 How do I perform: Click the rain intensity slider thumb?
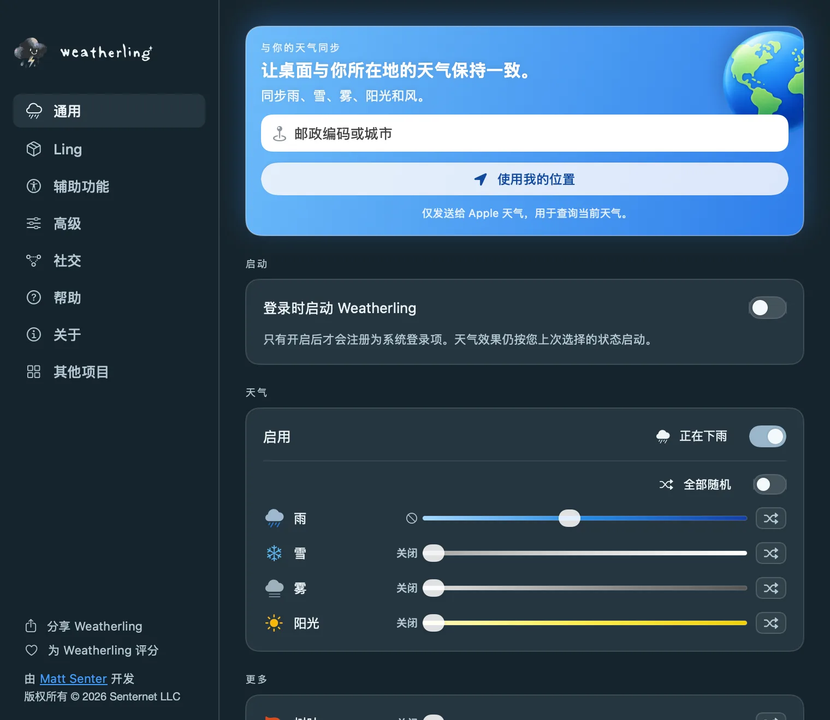pyautogui.click(x=570, y=518)
